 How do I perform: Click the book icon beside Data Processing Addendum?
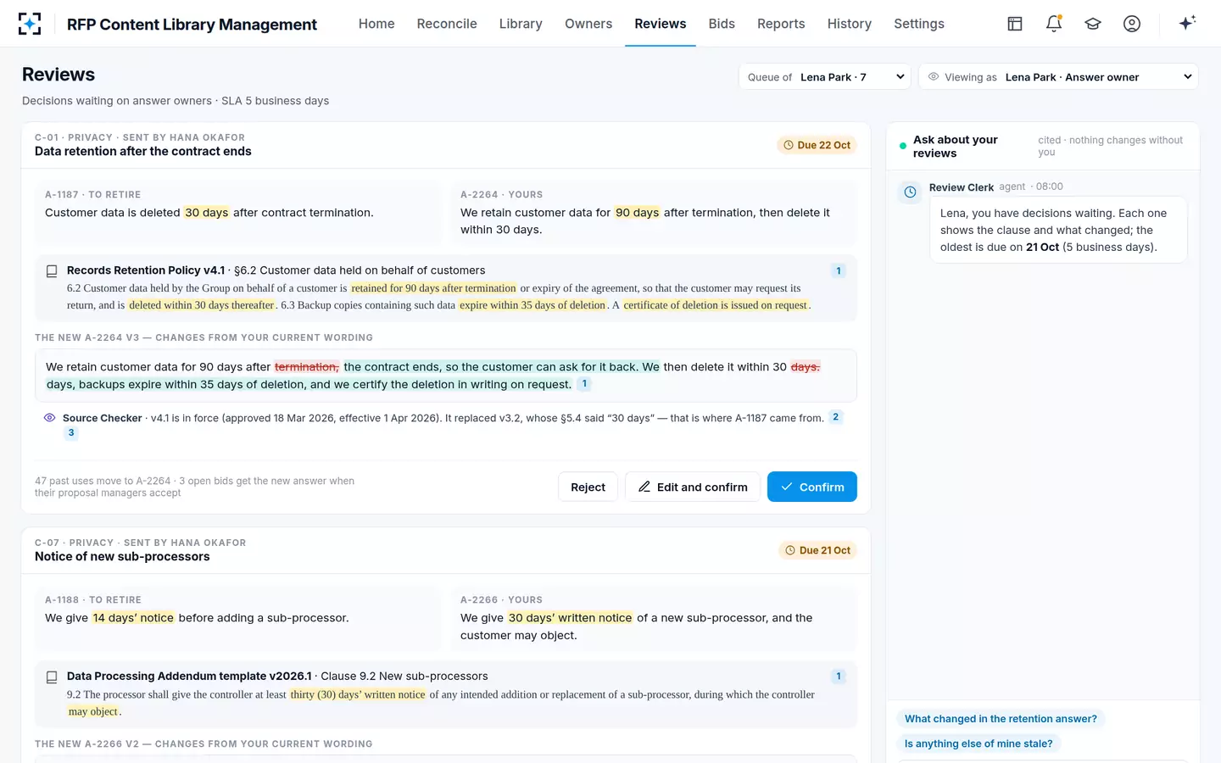(x=52, y=677)
